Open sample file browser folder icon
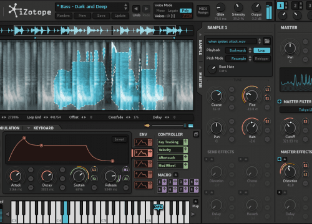This screenshot has height=224, width=312. click(267, 41)
